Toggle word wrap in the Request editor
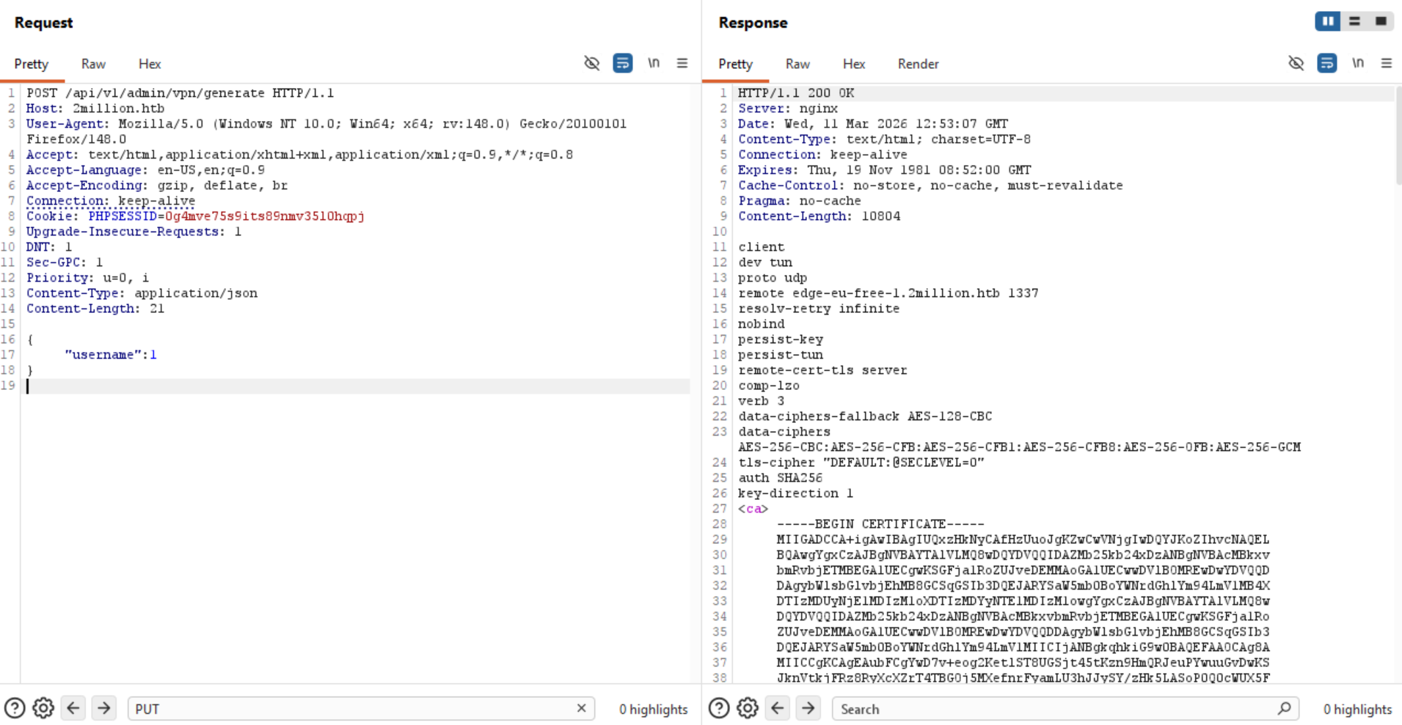Screen dimensions: 1402x725 [622, 63]
